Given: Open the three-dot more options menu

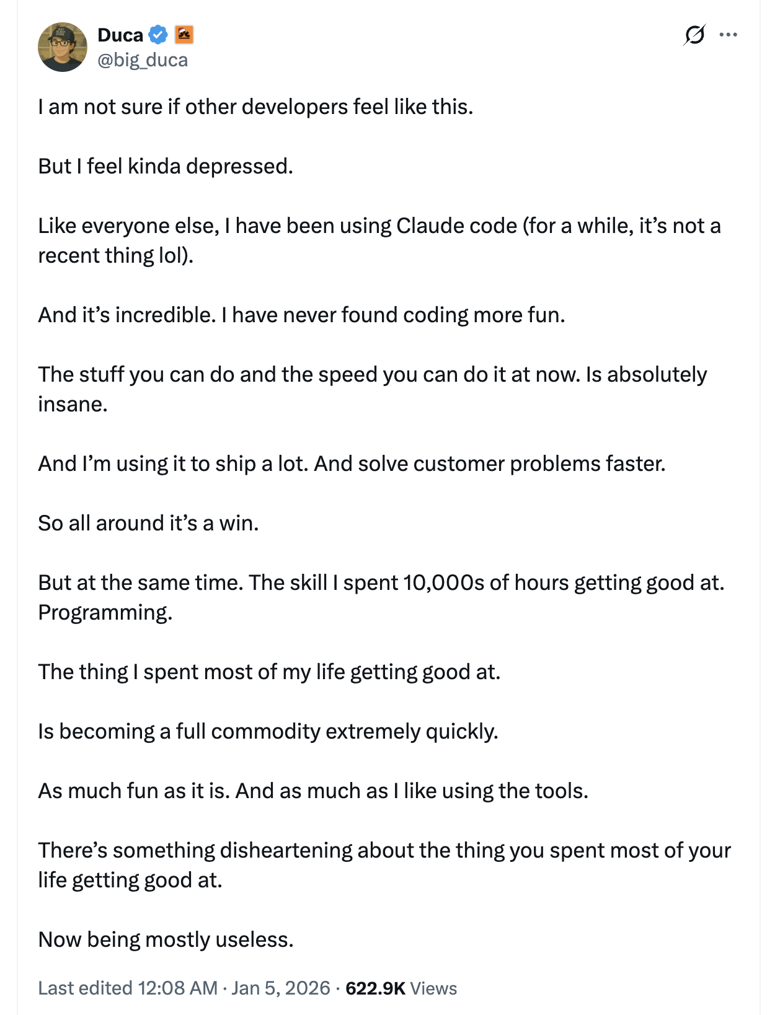Looking at the screenshot, I should click(x=728, y=35).
